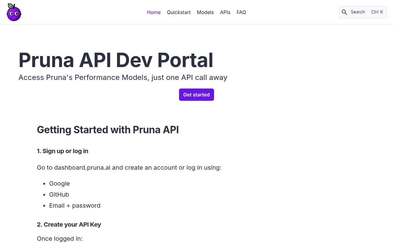Click the magnifying glass search icon
This screenshot has height=245, width=393.
(344, 12)
